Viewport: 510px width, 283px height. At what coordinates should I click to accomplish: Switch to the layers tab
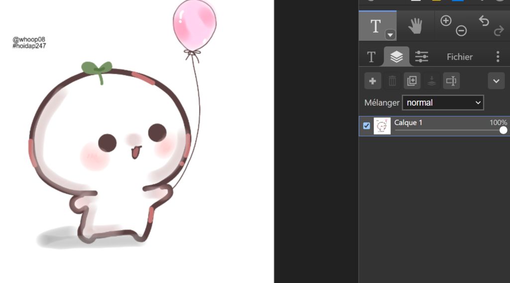click(x=396, y=57)
